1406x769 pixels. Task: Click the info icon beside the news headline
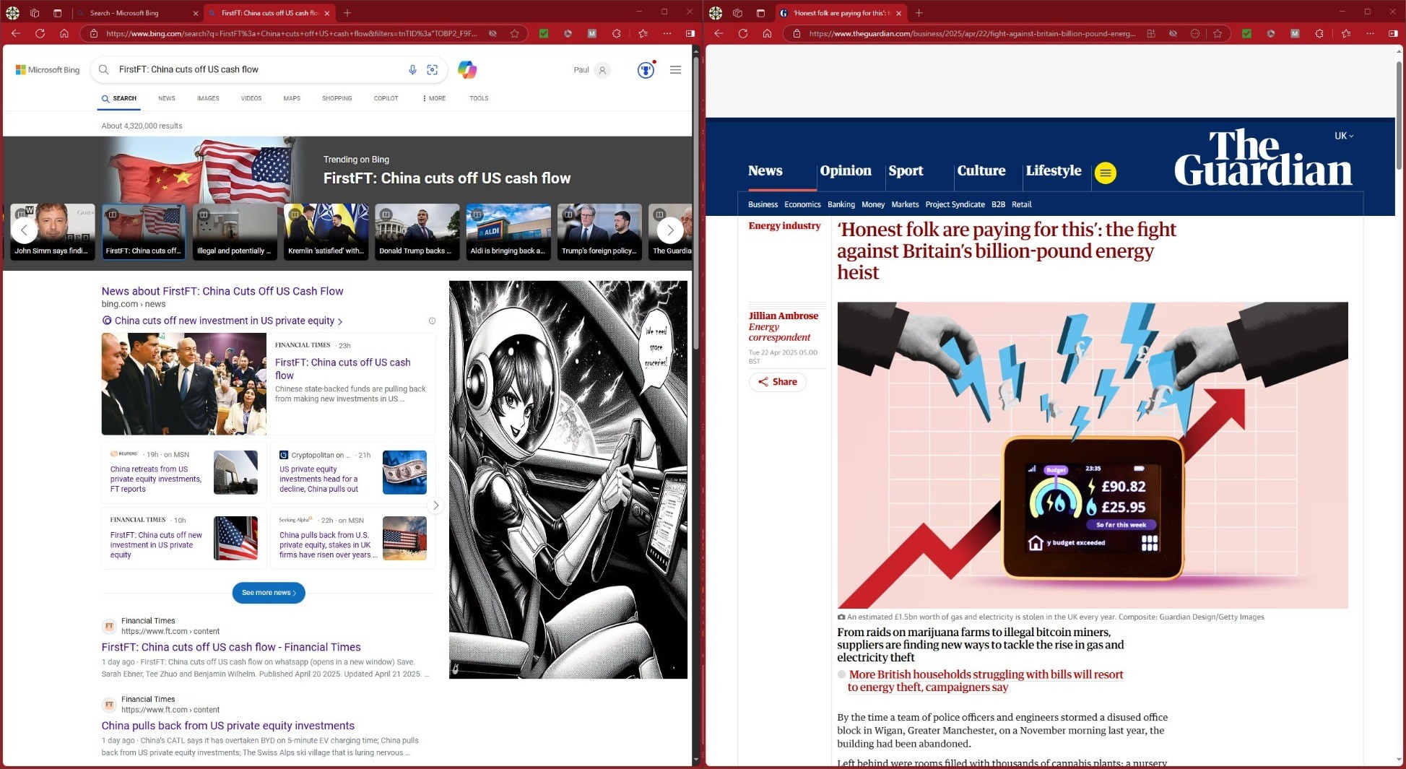click(x=432, y=321)
